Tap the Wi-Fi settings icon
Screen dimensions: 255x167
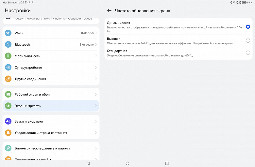tap(8, 33)
